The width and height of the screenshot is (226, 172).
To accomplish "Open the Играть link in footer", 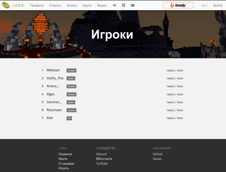I will coord(64,168).
